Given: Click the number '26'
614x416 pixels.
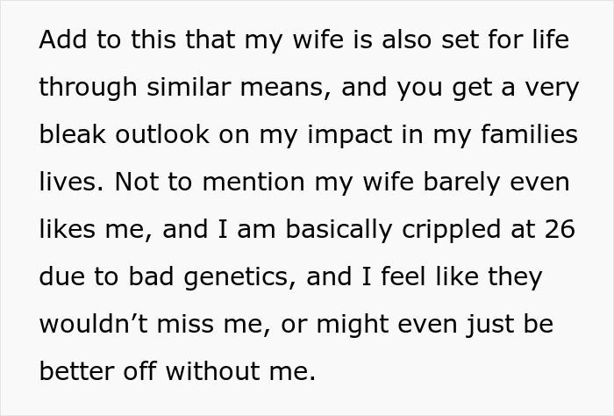Looking at the screenshot, I should (x=555, y=230).
